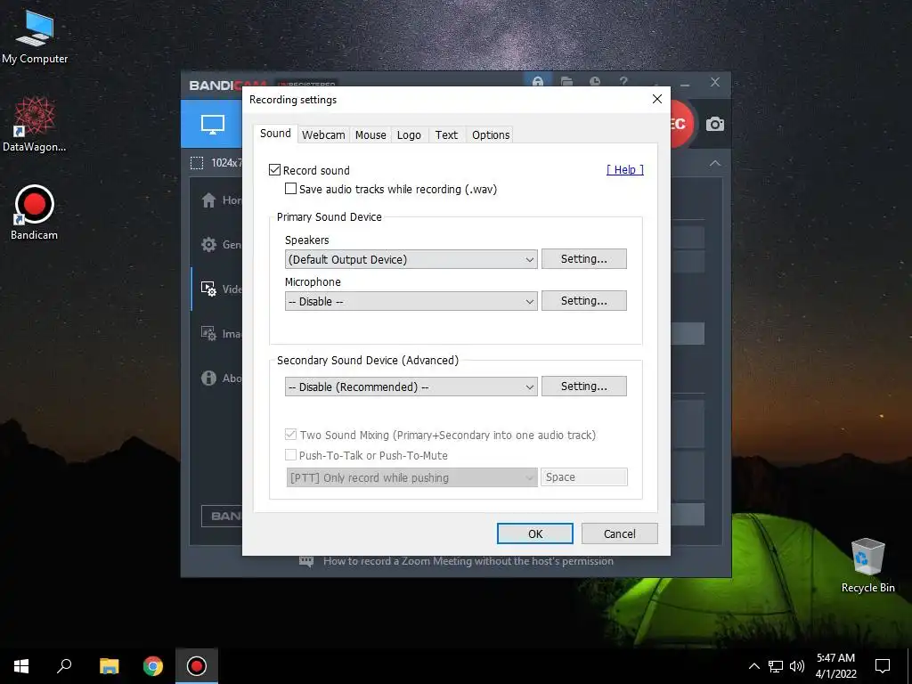Open the Speakers device dropdown

click(x=411, y=259)
